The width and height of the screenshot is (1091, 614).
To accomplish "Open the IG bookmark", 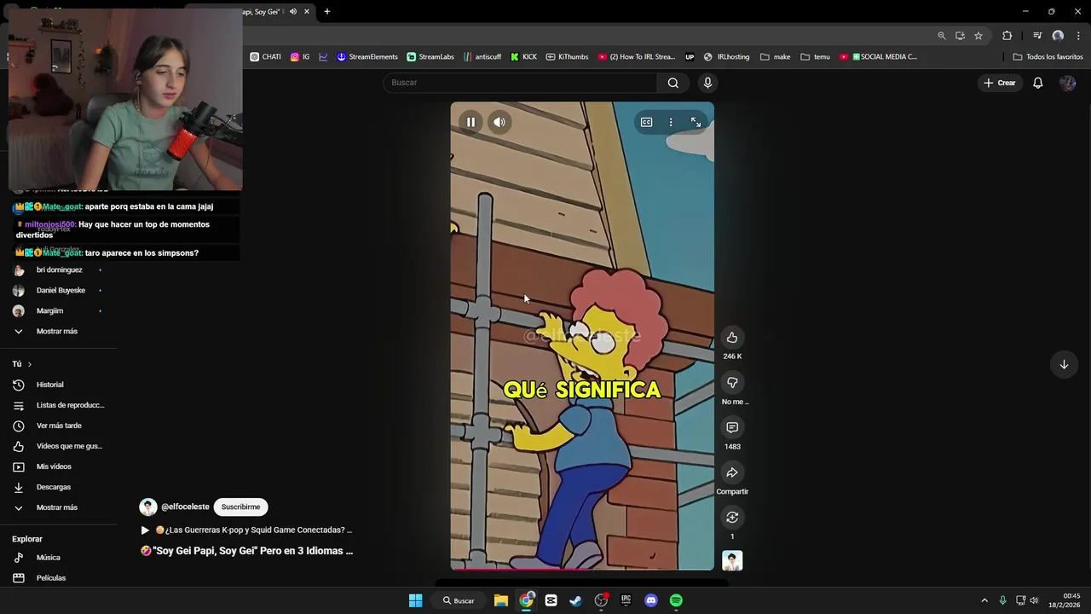I will 300,57.
